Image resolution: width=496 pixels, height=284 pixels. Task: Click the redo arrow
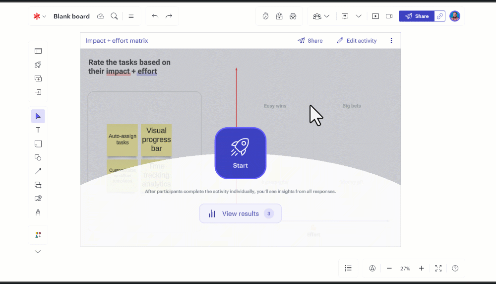pyautogui.click(x=169, y=16)
